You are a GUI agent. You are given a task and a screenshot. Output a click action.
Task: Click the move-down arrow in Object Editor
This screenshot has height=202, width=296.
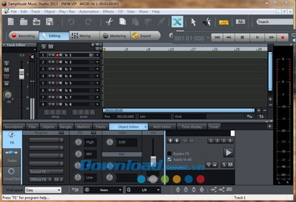177,141
